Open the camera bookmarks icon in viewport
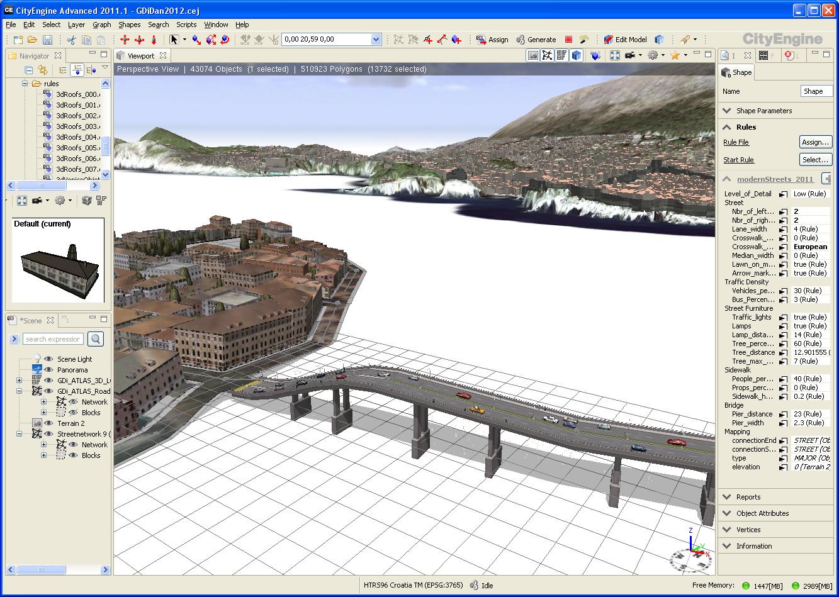The width and height of the screenshot is (839, 597). coord(630,55)
